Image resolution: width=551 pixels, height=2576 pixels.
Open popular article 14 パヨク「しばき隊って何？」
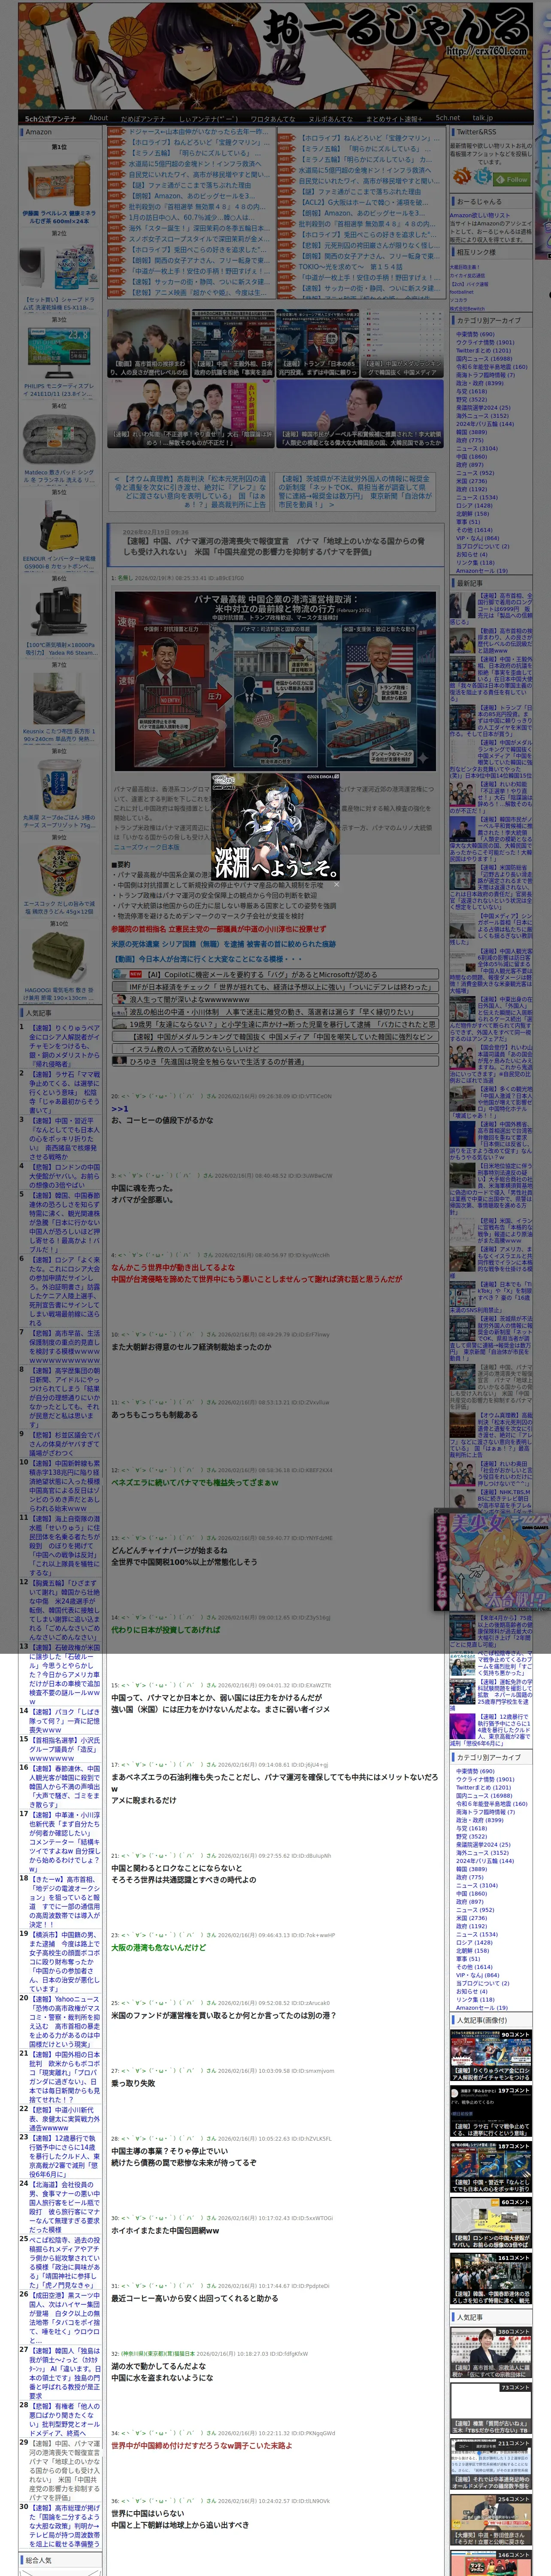point(64,1721)
